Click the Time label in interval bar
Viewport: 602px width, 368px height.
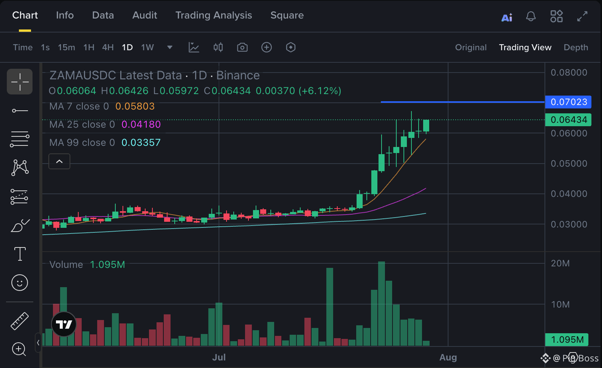point(23,47)
